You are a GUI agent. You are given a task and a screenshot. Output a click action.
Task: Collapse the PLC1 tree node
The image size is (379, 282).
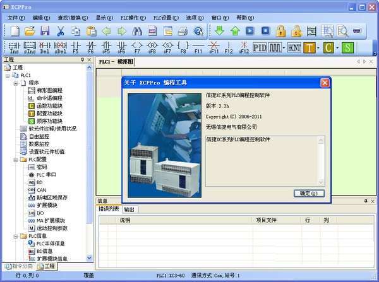pos(8,76)
